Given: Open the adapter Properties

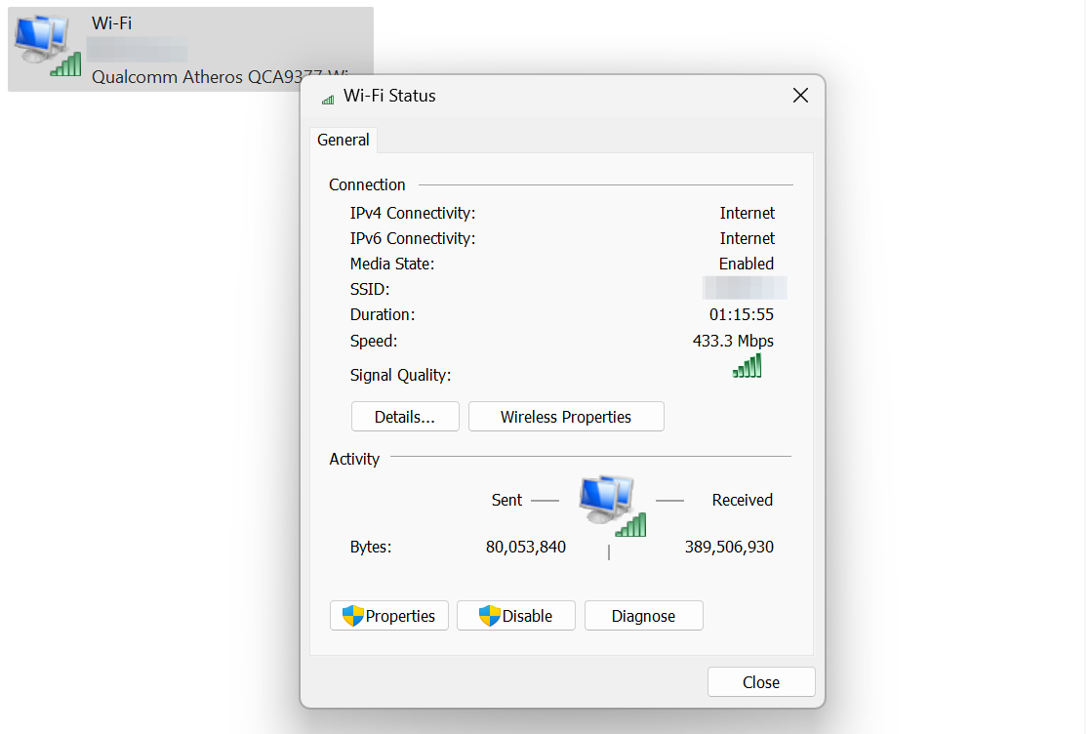Looking at the screenshot, I should coord(388,615).
